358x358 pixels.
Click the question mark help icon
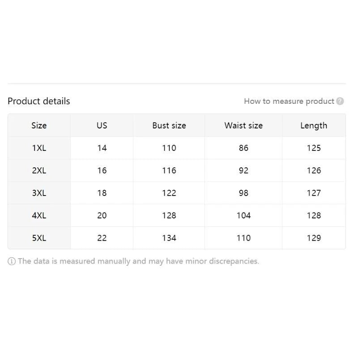point(340,101)
